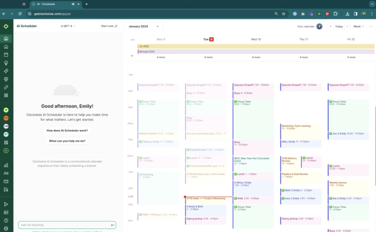Open 'Olivia / Emily' event on Wednesday
Viewport: 376px width, 232px height.
(x=253, y=188)
